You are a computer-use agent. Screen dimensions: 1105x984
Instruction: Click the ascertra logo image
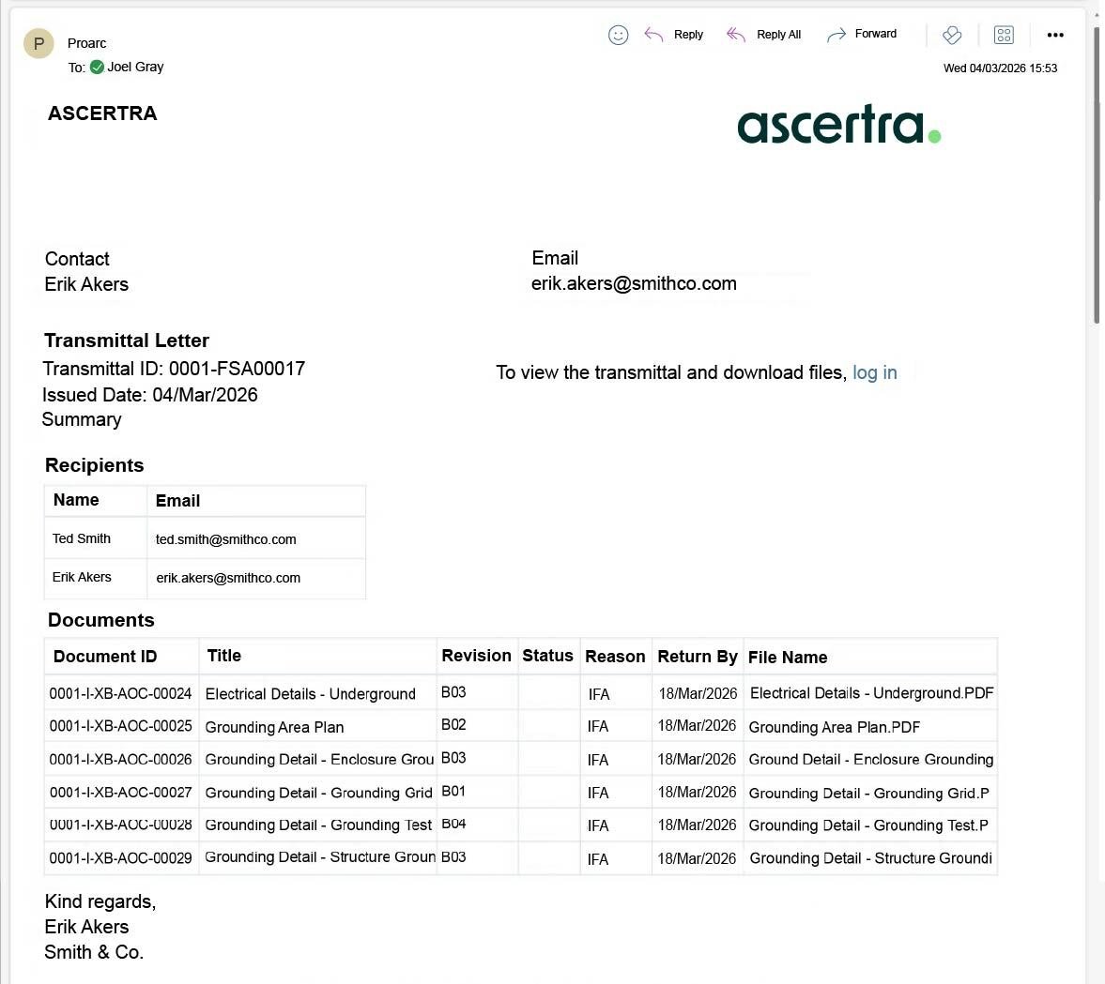[838, 124]
